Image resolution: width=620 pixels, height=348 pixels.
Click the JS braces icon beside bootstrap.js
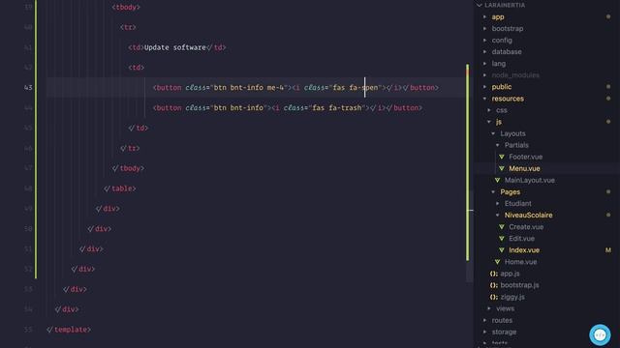493,285
